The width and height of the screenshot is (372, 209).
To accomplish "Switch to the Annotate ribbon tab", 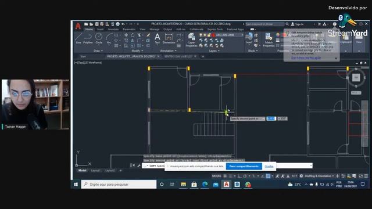I will [x=113, y=30].
